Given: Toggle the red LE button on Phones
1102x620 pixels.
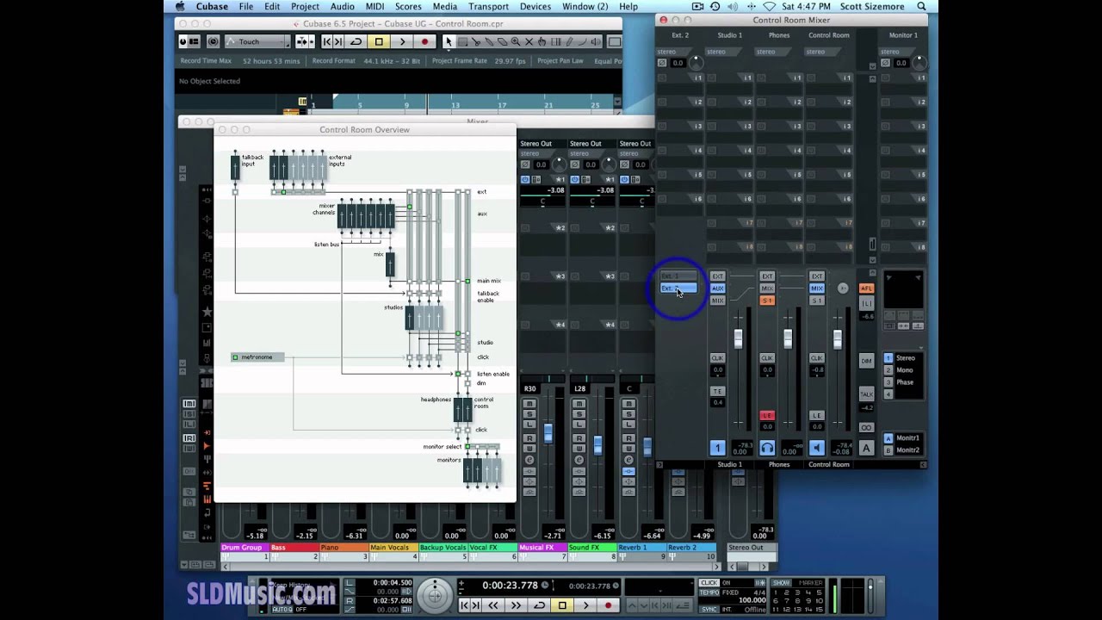Looking at the screenshot, I should pos(767,416).
